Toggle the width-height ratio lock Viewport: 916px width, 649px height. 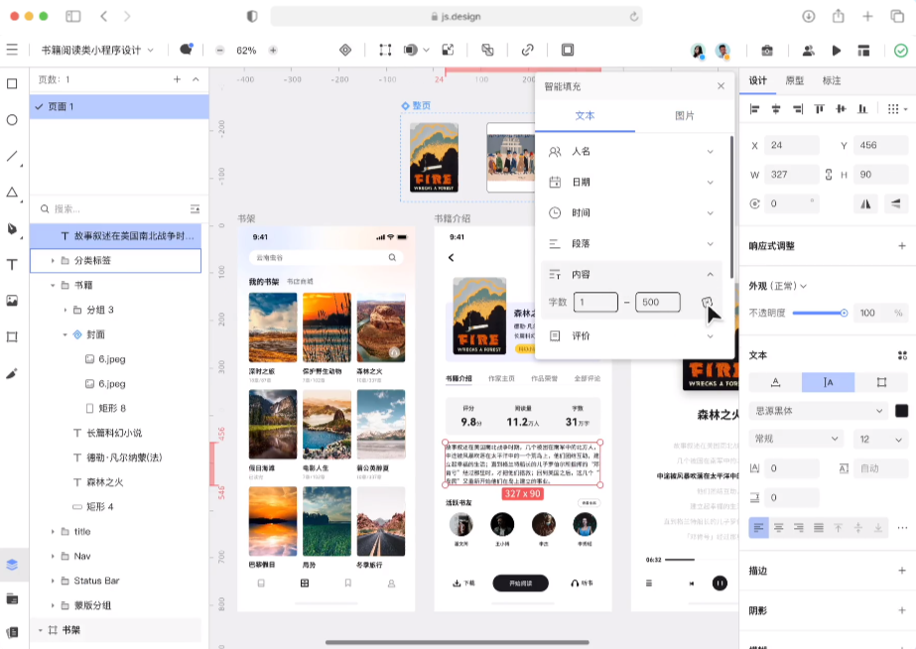coord(829,175)
